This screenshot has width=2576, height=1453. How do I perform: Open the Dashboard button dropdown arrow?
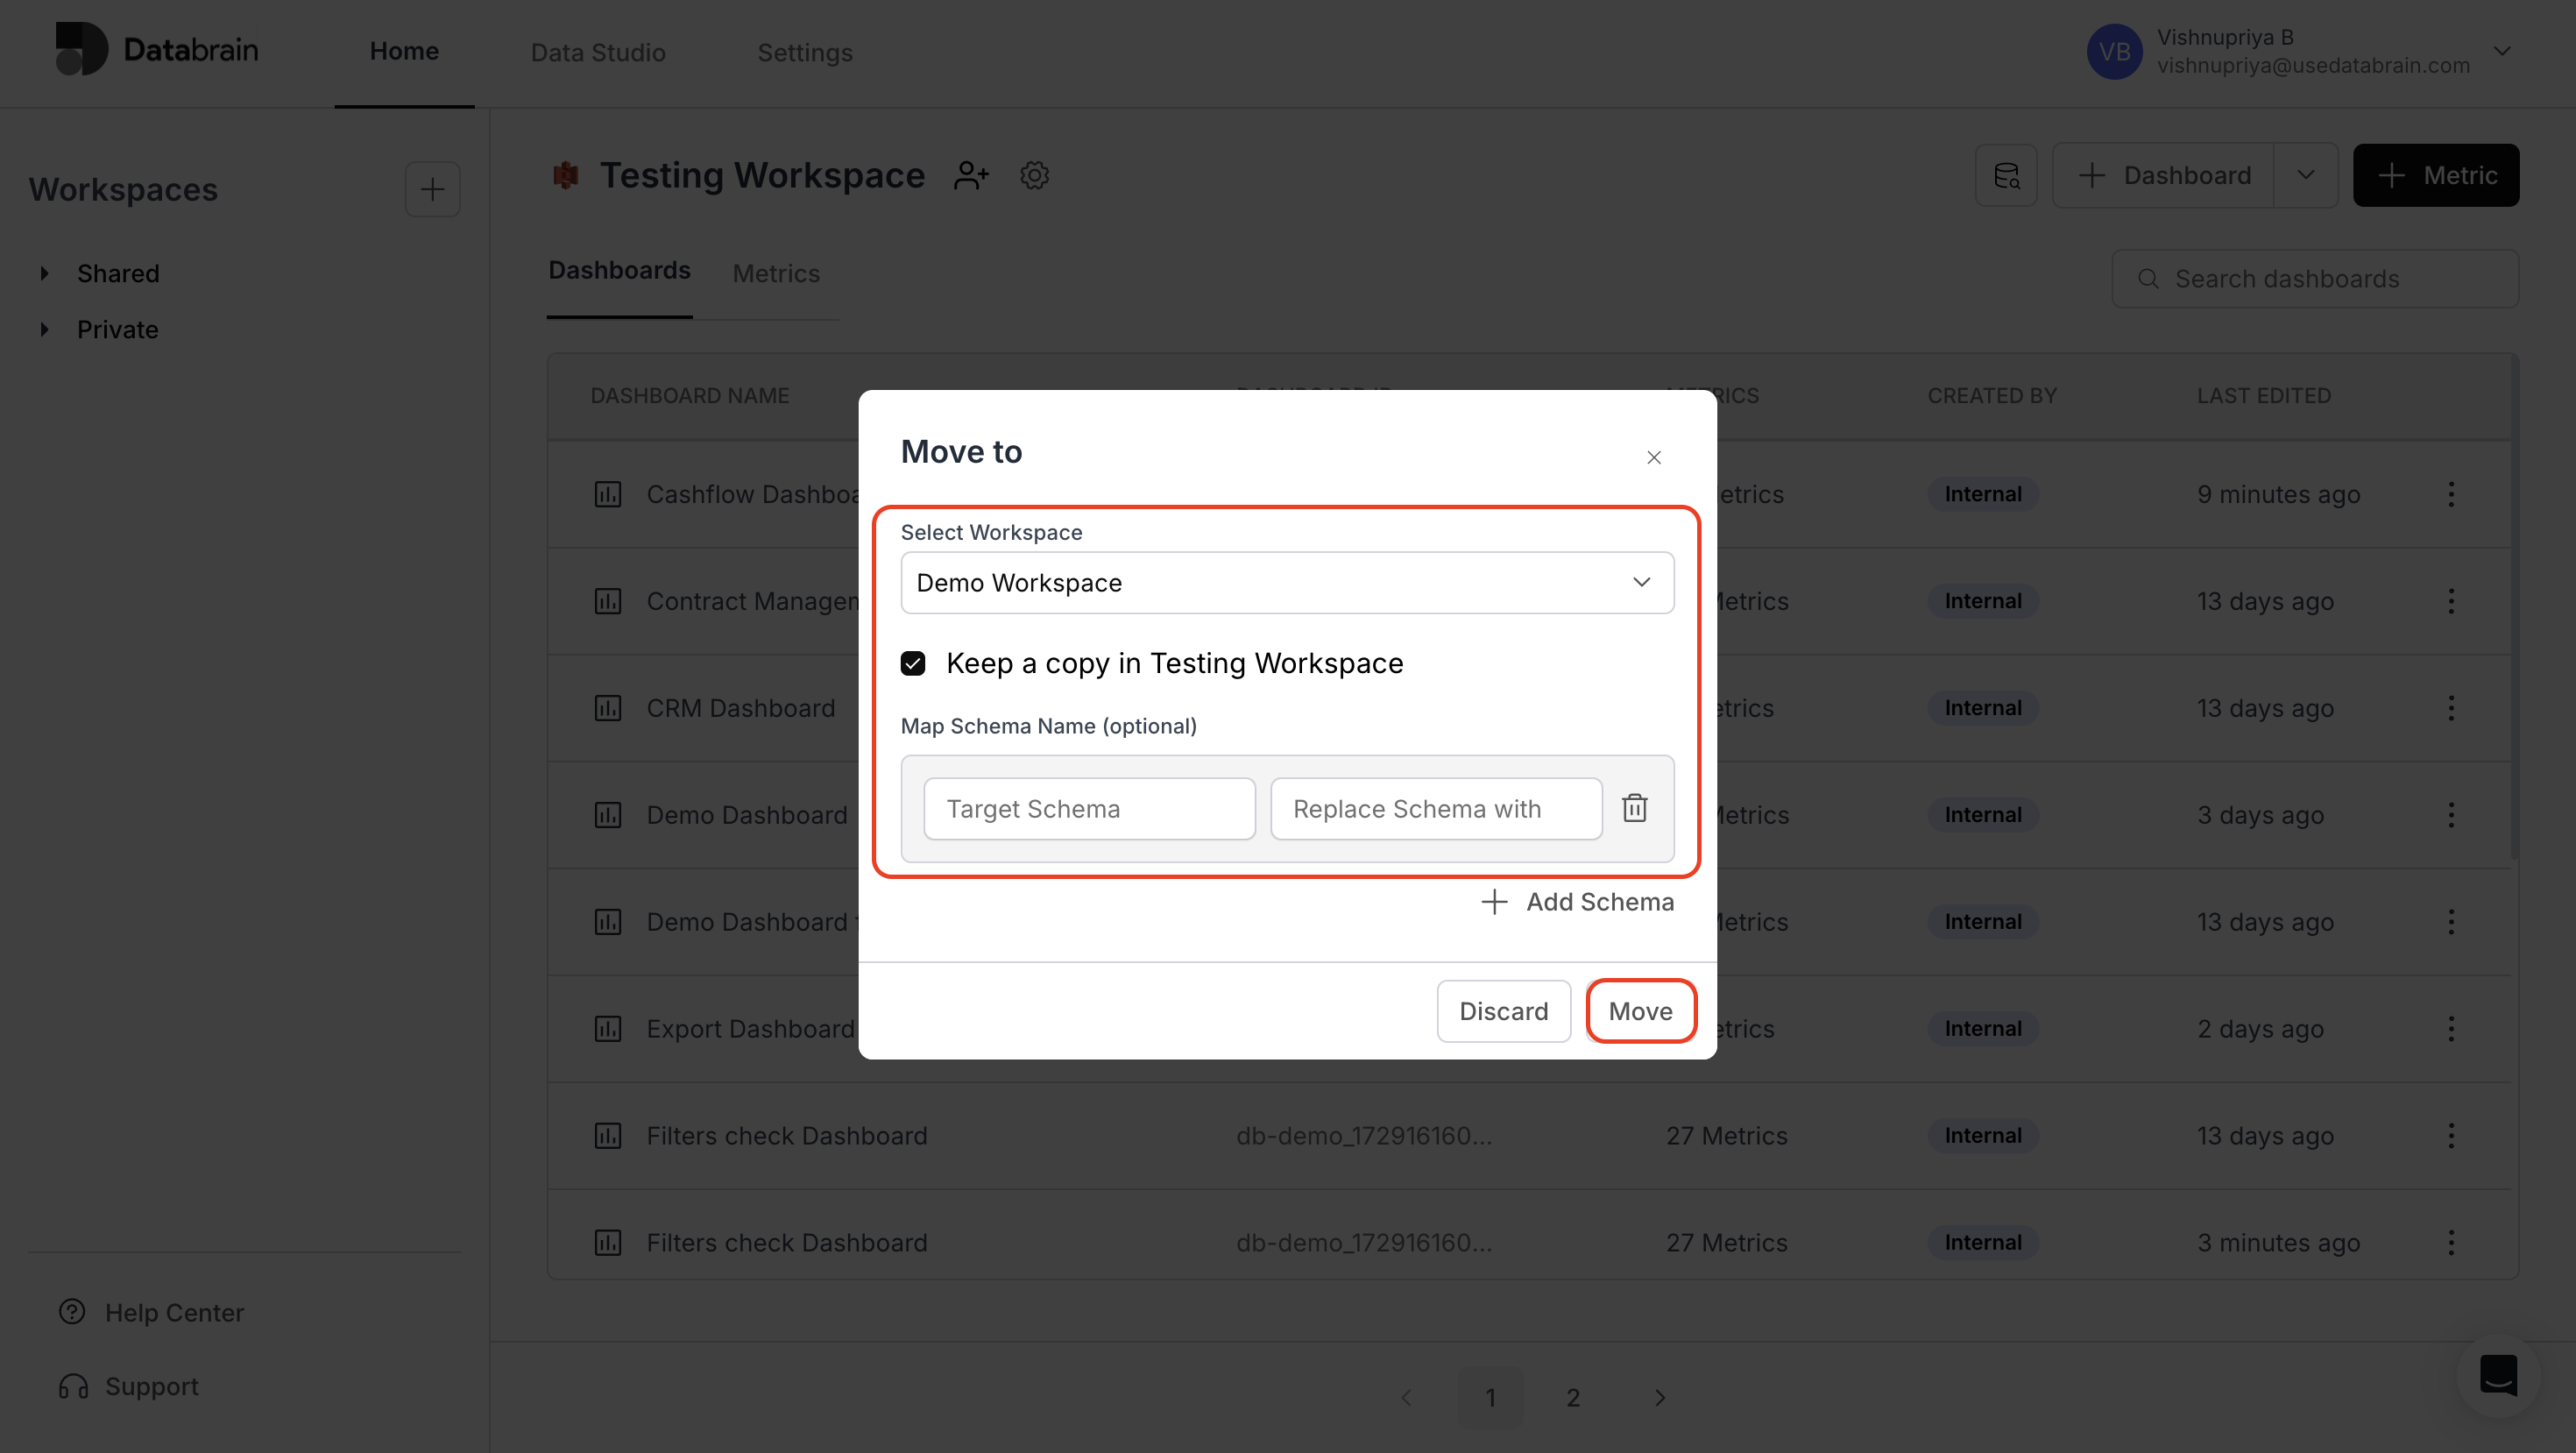click(x=2305, y=175)
